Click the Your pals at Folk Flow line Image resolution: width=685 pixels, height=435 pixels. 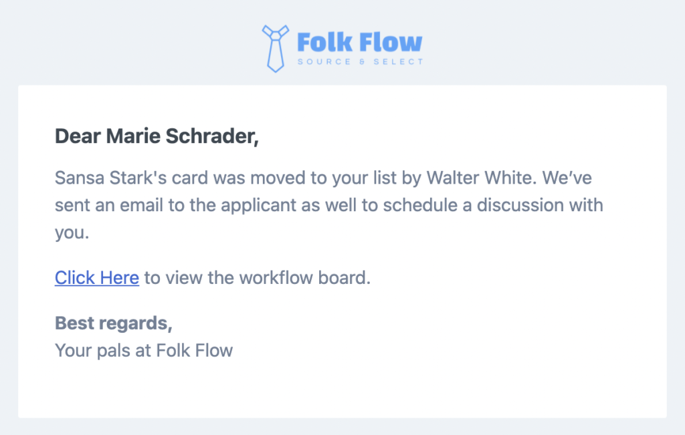(x=144, y=351)
